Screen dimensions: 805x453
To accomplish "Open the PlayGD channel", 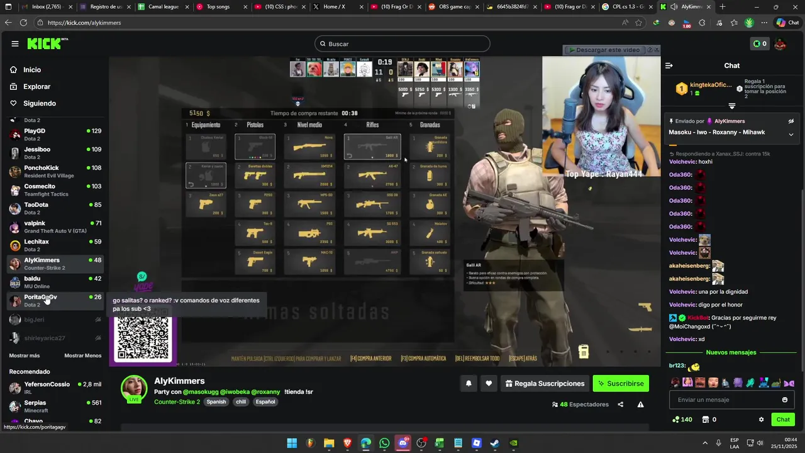I will pos(55,135).
